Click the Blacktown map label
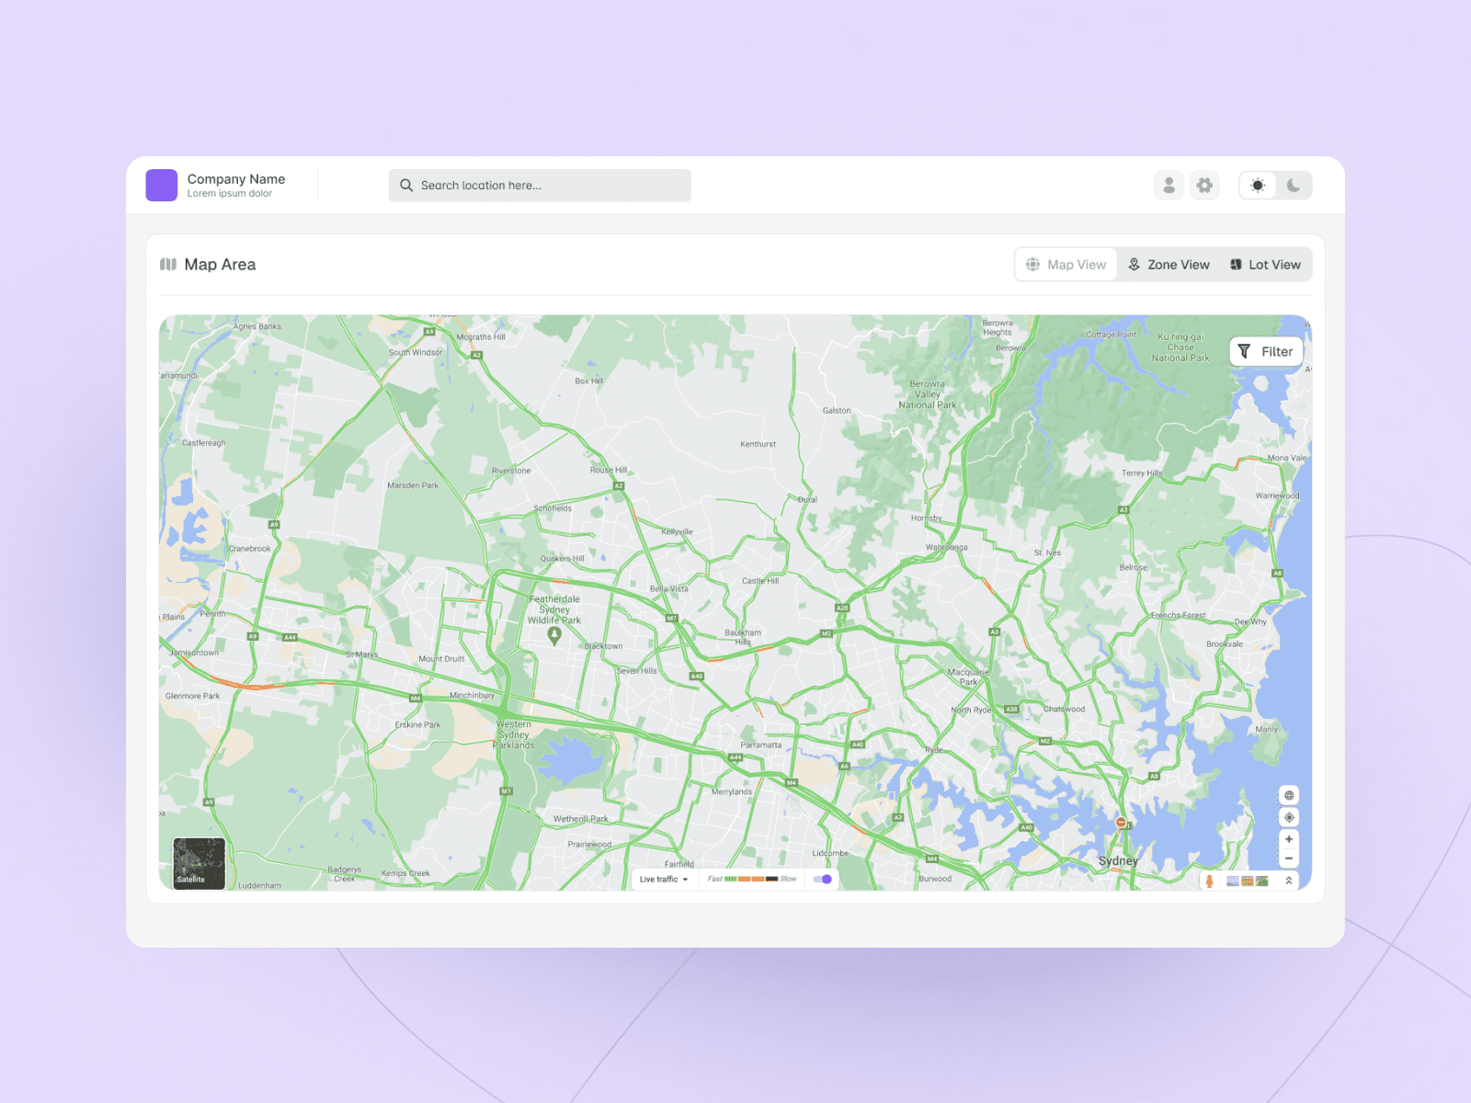 (x=603, y=646)
